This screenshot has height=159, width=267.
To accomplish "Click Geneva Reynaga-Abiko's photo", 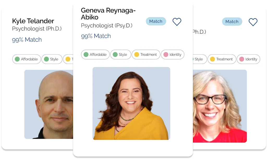I will [x=131, y=103].
